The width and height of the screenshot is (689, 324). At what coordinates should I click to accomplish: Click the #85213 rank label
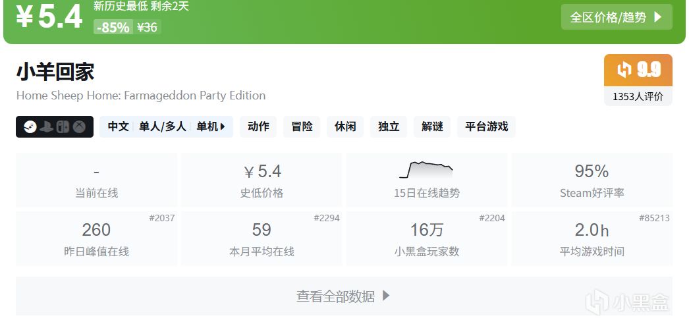654,218
